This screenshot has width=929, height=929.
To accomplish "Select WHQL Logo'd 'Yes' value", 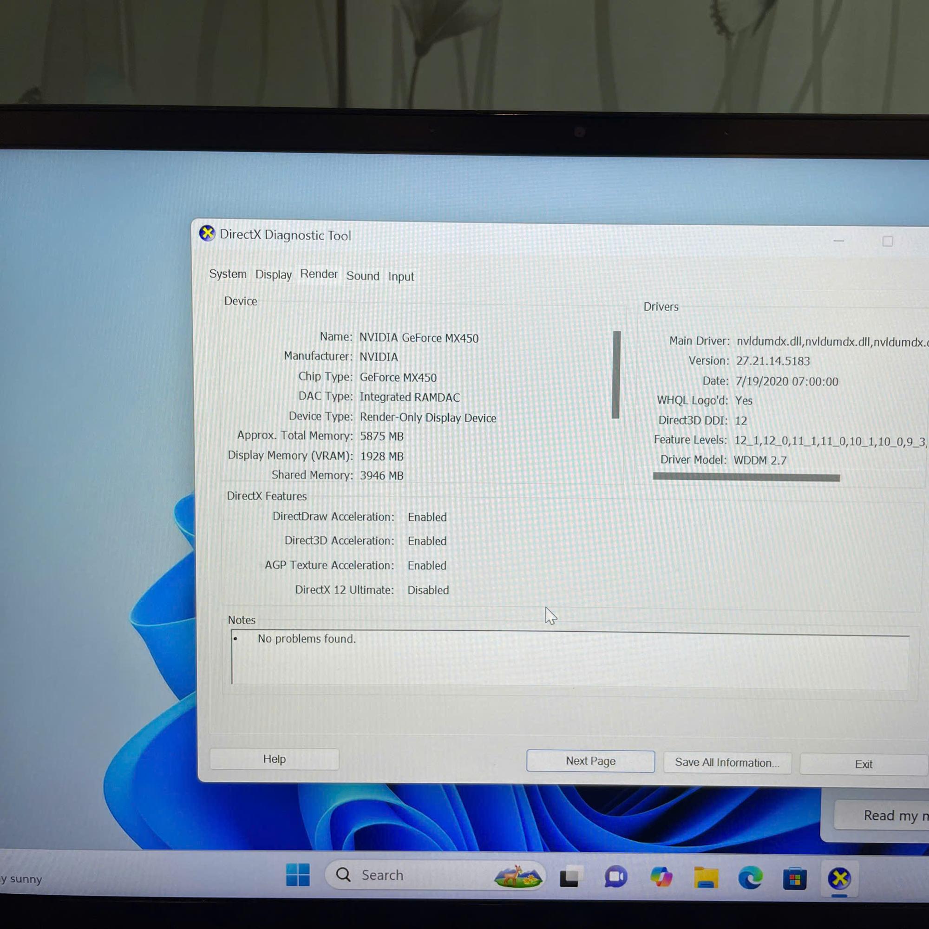I will pos(743,400).
